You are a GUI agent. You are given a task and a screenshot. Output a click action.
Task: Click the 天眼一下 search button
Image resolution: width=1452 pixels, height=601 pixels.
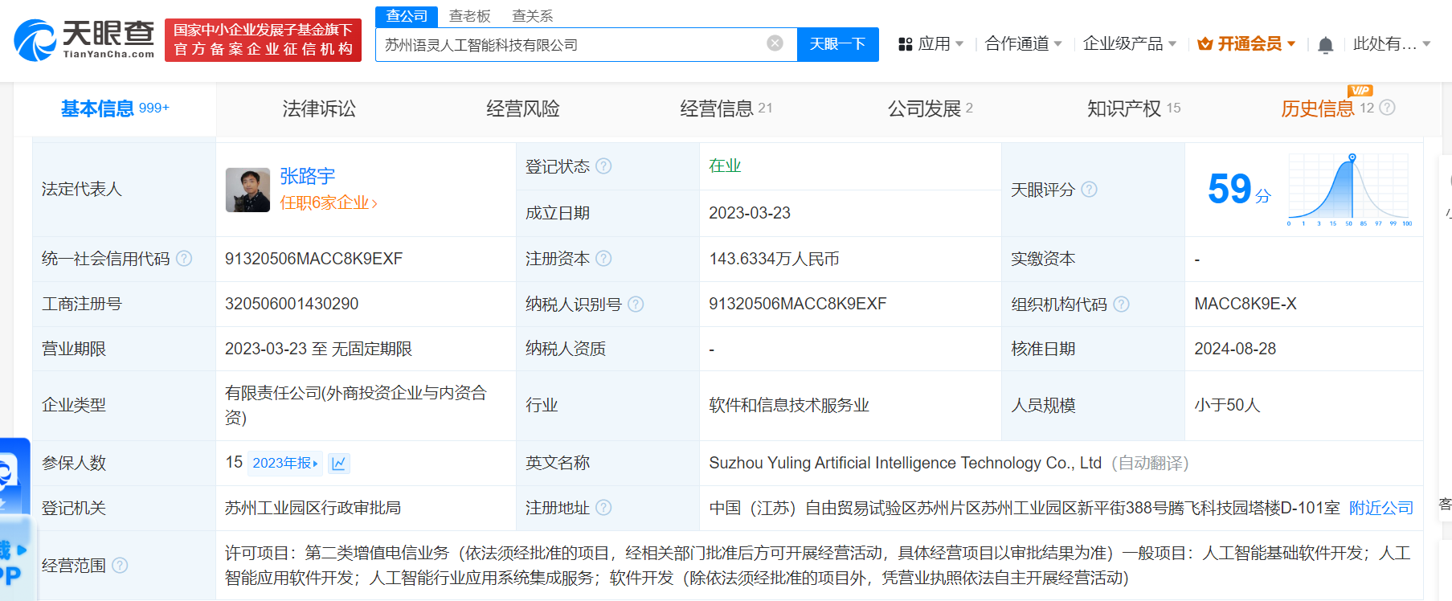tap(837, 44)
